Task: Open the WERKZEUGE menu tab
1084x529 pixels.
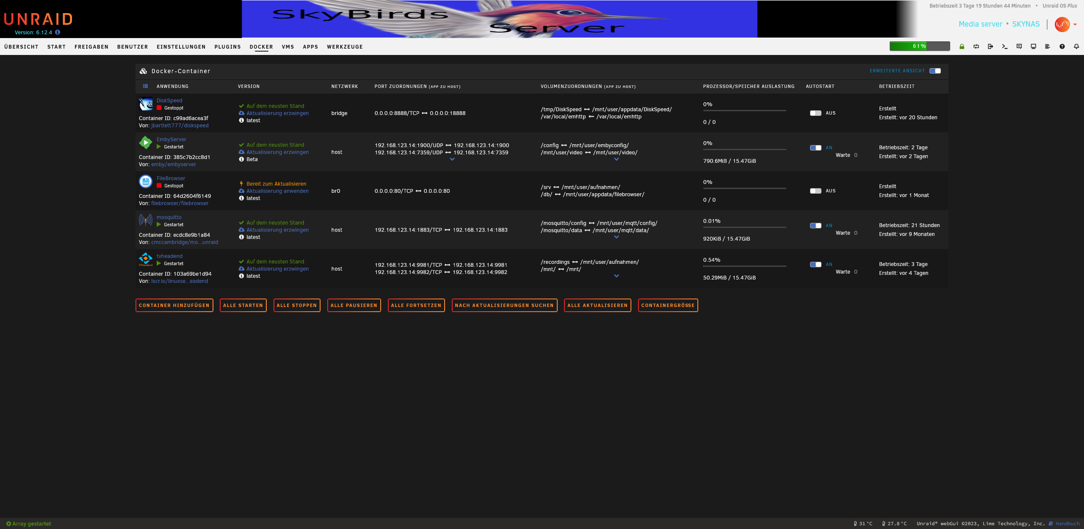Action: 345,47
